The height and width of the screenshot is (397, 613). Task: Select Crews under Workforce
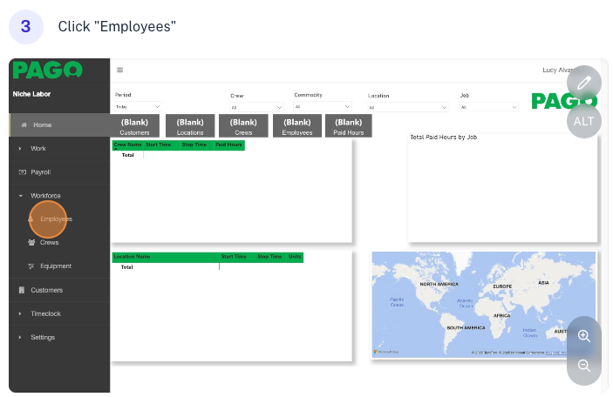49,243
